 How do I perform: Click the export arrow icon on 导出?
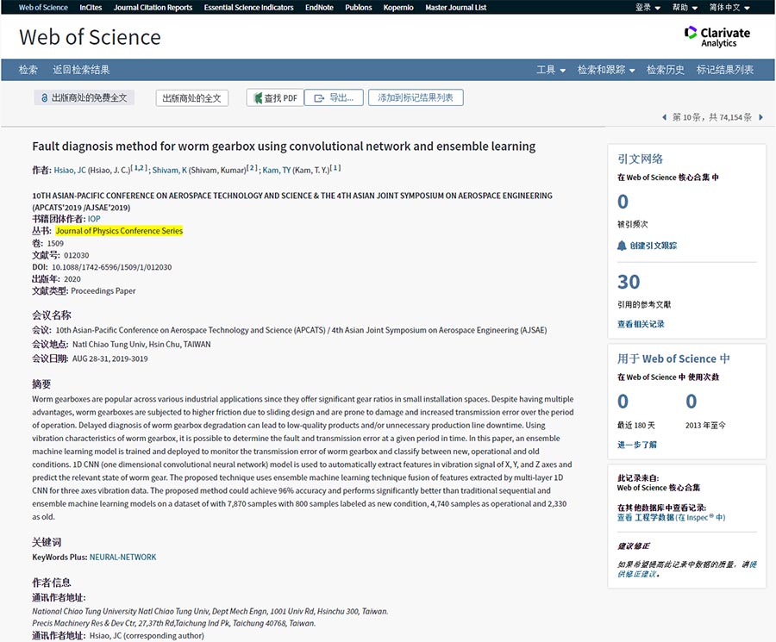319,98
